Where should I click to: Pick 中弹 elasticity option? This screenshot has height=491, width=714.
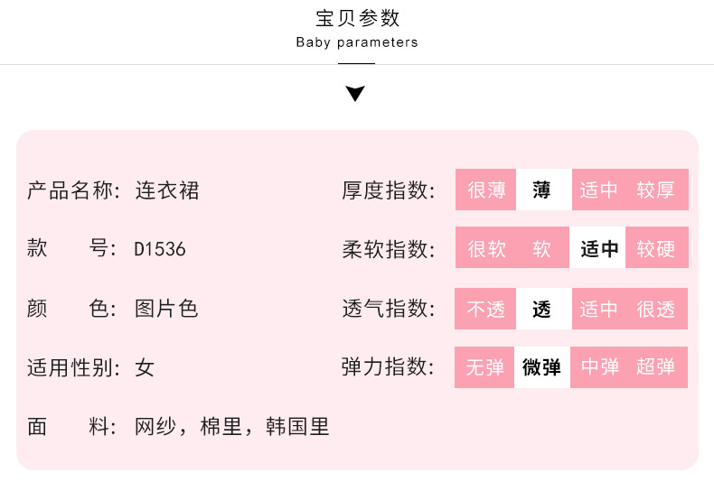[599, 367]
